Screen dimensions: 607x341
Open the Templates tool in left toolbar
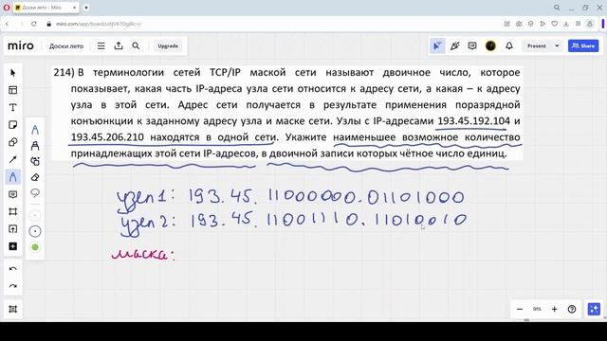(x=12, y=90)
